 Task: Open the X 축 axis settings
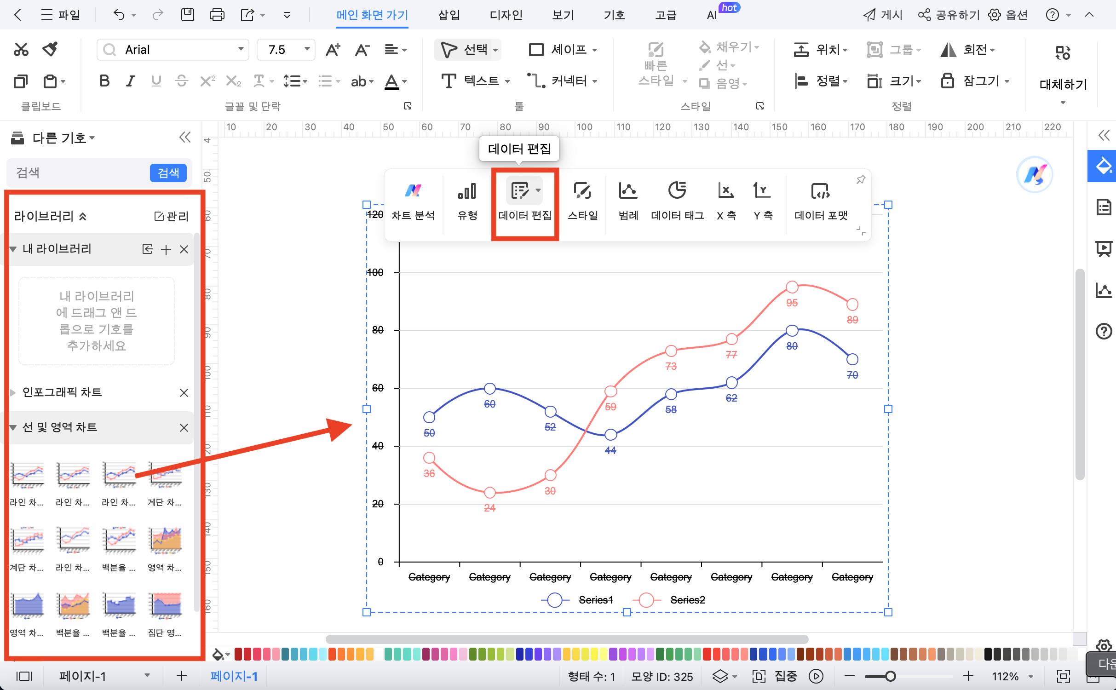click(x=726, y=201)
